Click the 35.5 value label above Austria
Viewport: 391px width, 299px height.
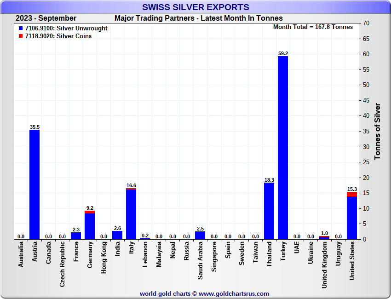click(34, 127)
